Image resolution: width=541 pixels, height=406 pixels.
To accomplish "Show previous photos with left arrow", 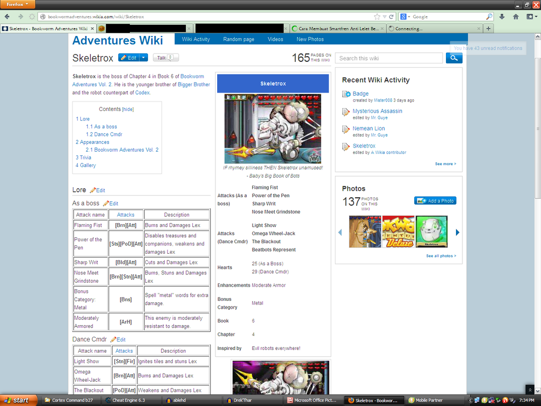I will (340, 233).
